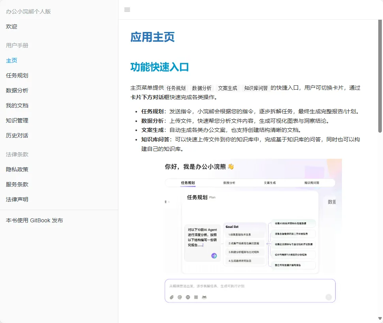Viewport: 383px width, 323px height.
Task: Open 法律声明 in the sidebar
Action: [17, 200]
